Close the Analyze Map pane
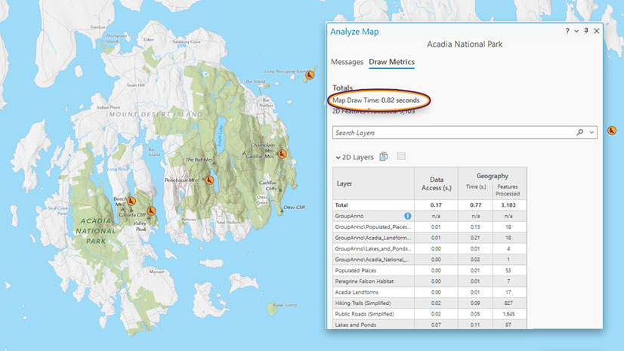624x351 pixels. (x=597, y=31)
